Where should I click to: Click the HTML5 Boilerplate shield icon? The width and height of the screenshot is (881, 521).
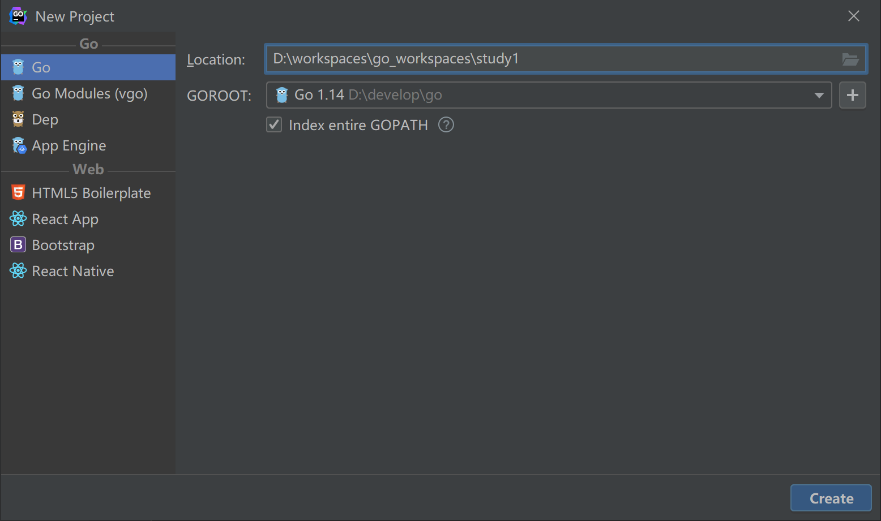tap(18, 193)
